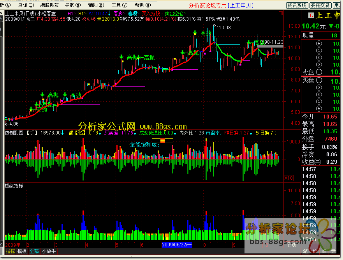Click the 2009/06/22 date marker on the time axis

[x=177, y=245]
